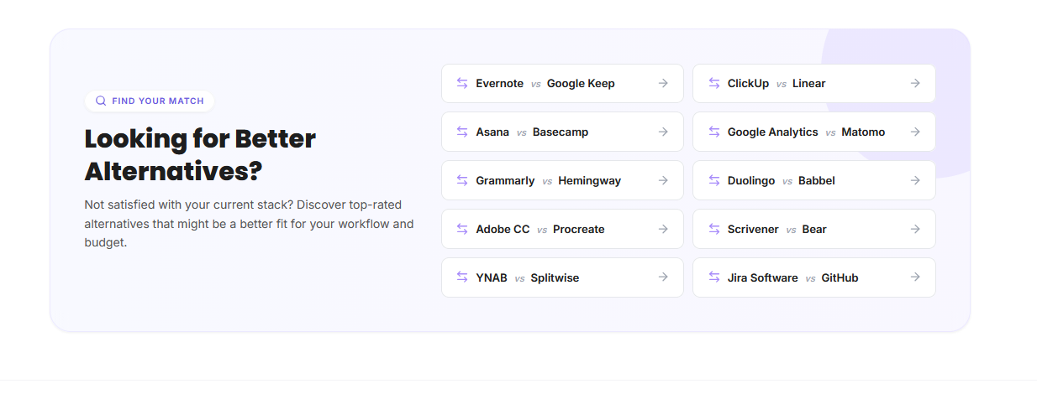Click arrow icon on Scrivener vs Bear row
Screen dimensions: 1037x394
click(x=915, y=229)
